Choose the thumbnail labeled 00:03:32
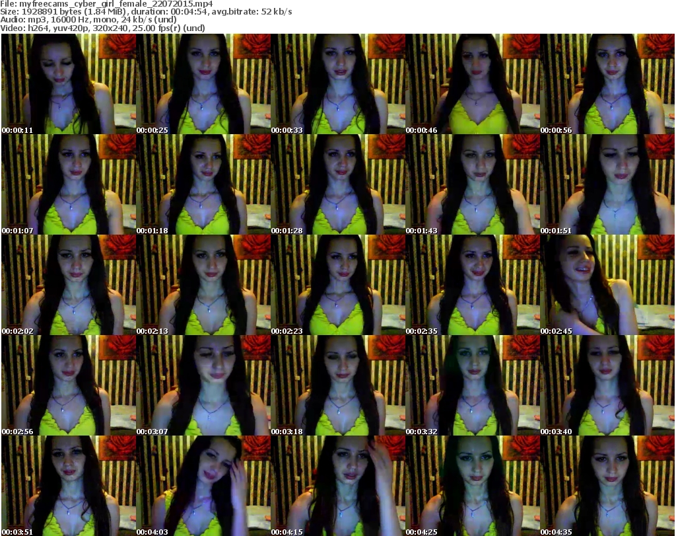Image resolution: width=676 pixels, height=536 pixels. point(473,385)
